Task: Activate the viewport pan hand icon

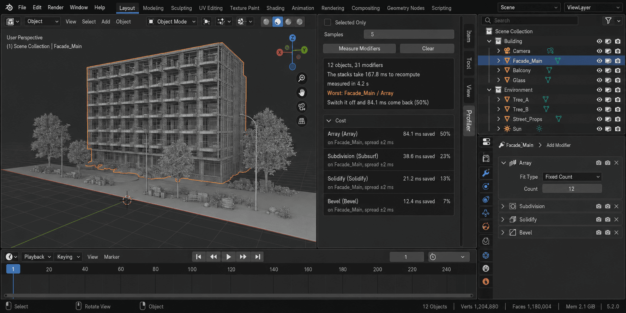Action: [x=302, y=92]
